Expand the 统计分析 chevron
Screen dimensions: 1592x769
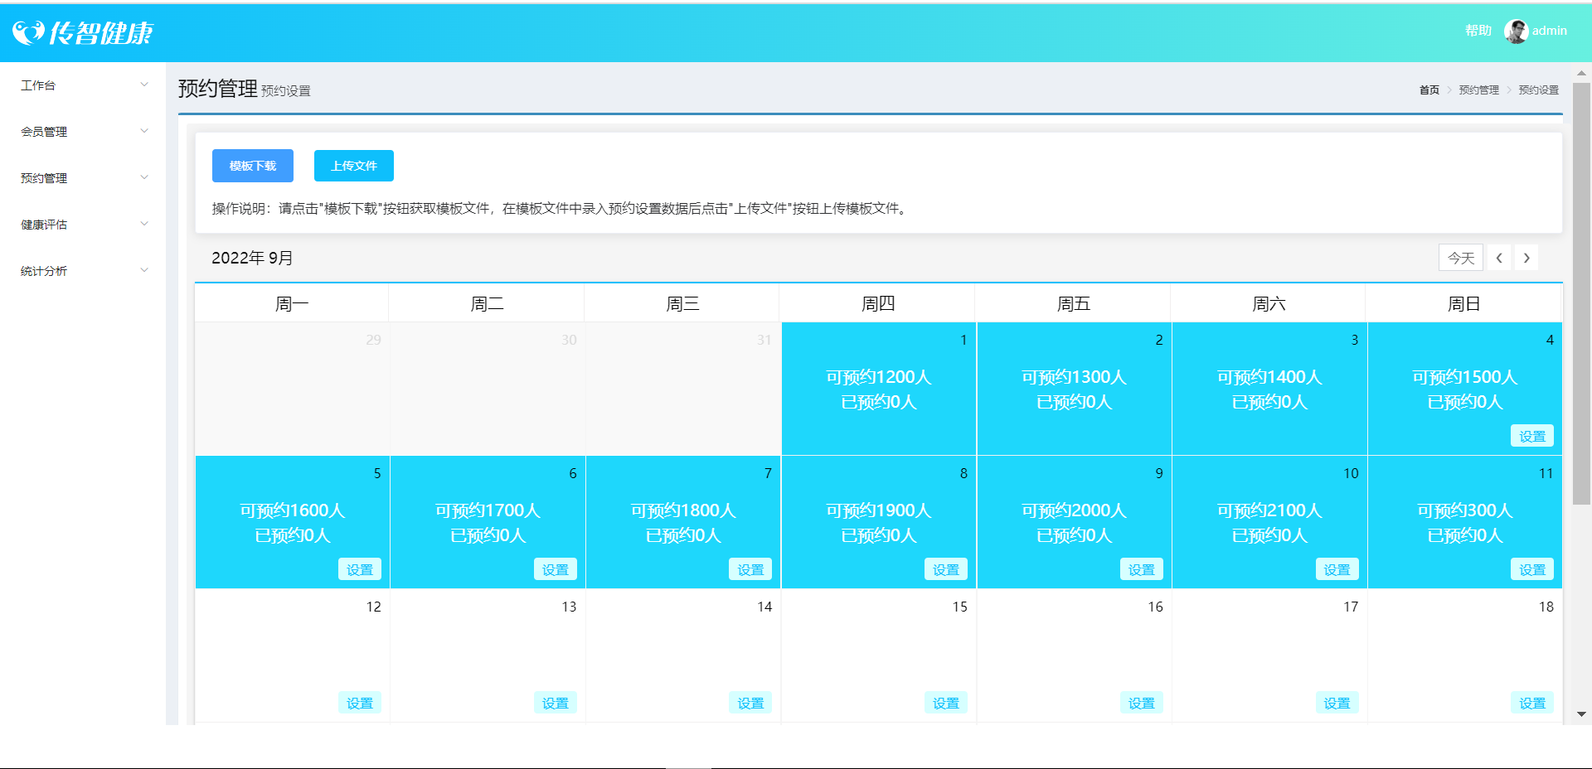coord(144,270)
